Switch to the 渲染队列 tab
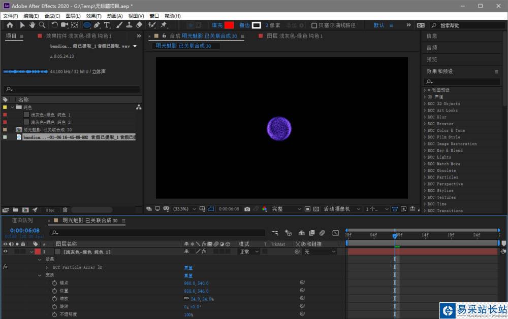Viewport: 508px width, 319px height. click(x=22, y=221)
